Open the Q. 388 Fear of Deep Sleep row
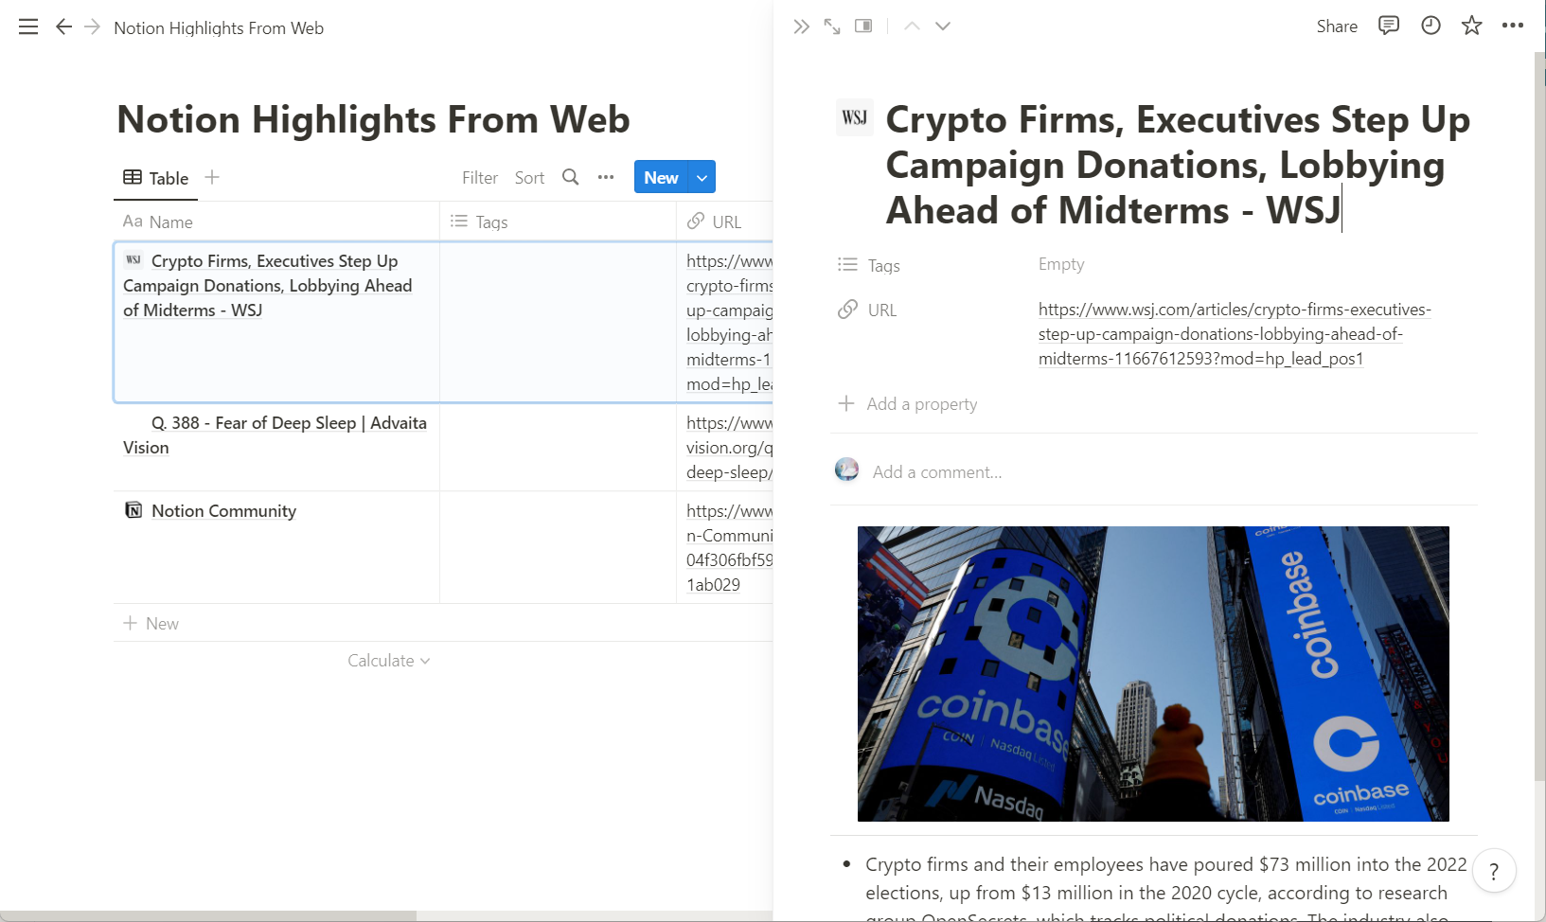 pyautogui.click(x=275, y=434)
